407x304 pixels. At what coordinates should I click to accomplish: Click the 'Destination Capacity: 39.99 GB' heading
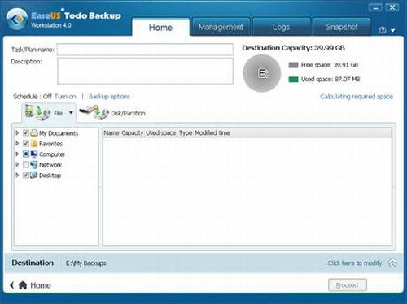pyautogui.click(x=293, y=48)
